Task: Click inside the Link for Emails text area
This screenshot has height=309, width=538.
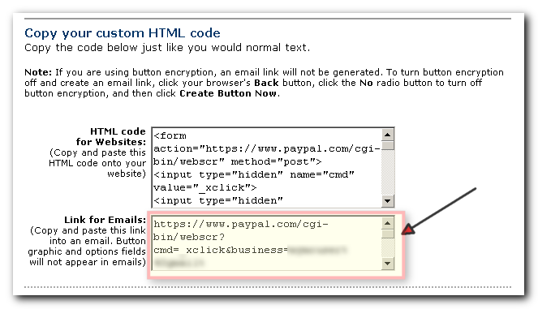Action: click(x=267, y=243)
